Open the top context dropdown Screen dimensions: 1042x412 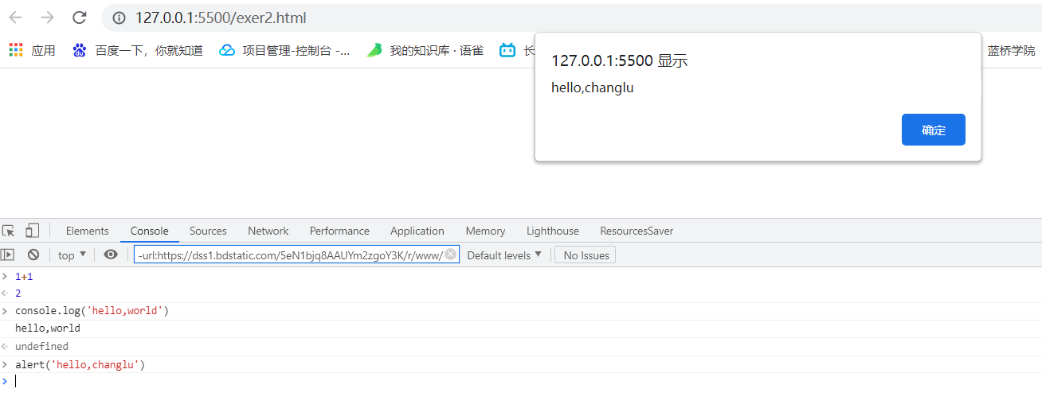tap(72, 255)
